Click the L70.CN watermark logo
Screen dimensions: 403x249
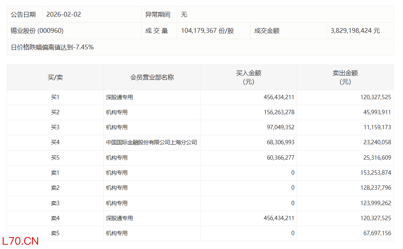(x=20, y=241)
